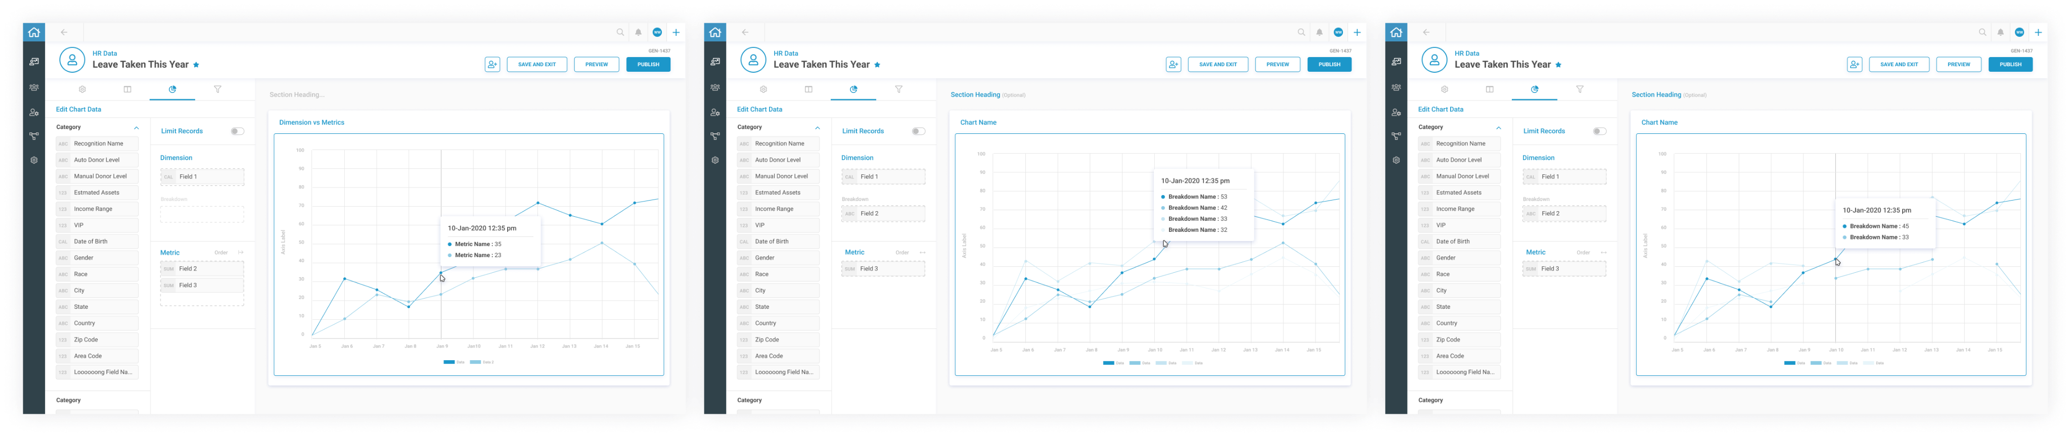Viewport: 2071px width, 437px height.
Task: Click the add-user icon in the middle screen
Action: coord(1173,64)
